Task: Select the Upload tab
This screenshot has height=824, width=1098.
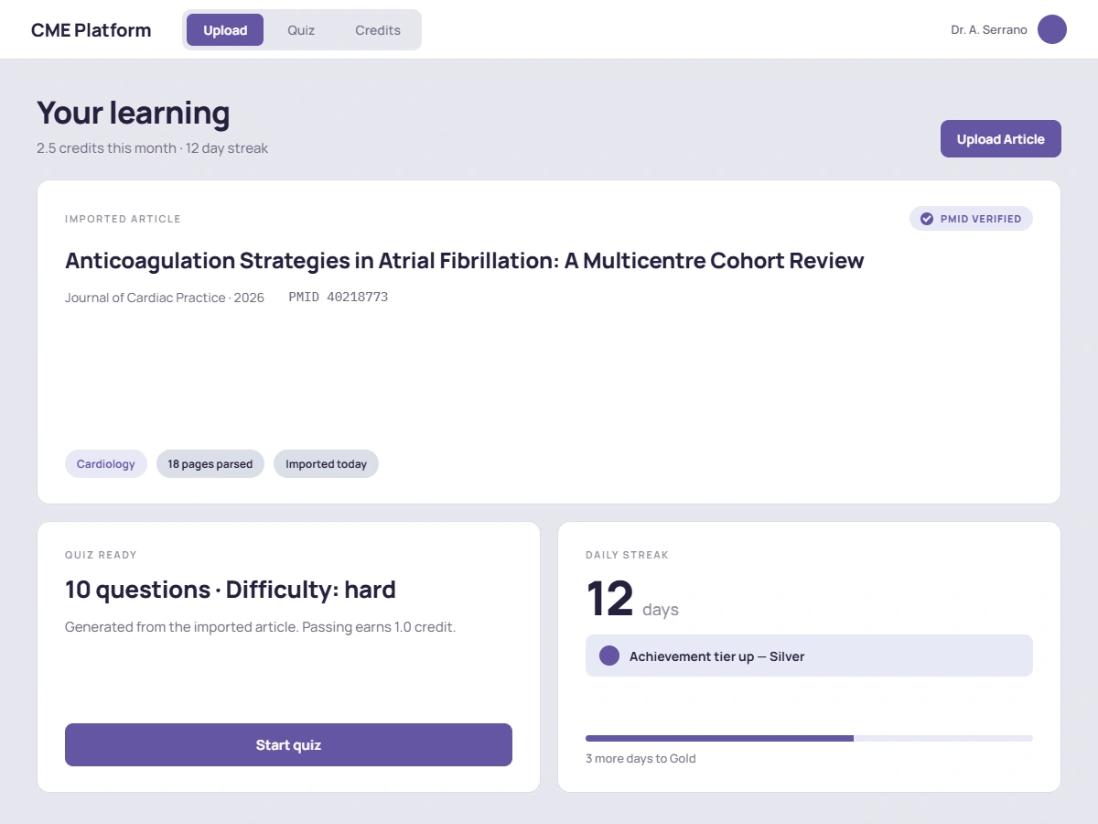Action: 225,30
